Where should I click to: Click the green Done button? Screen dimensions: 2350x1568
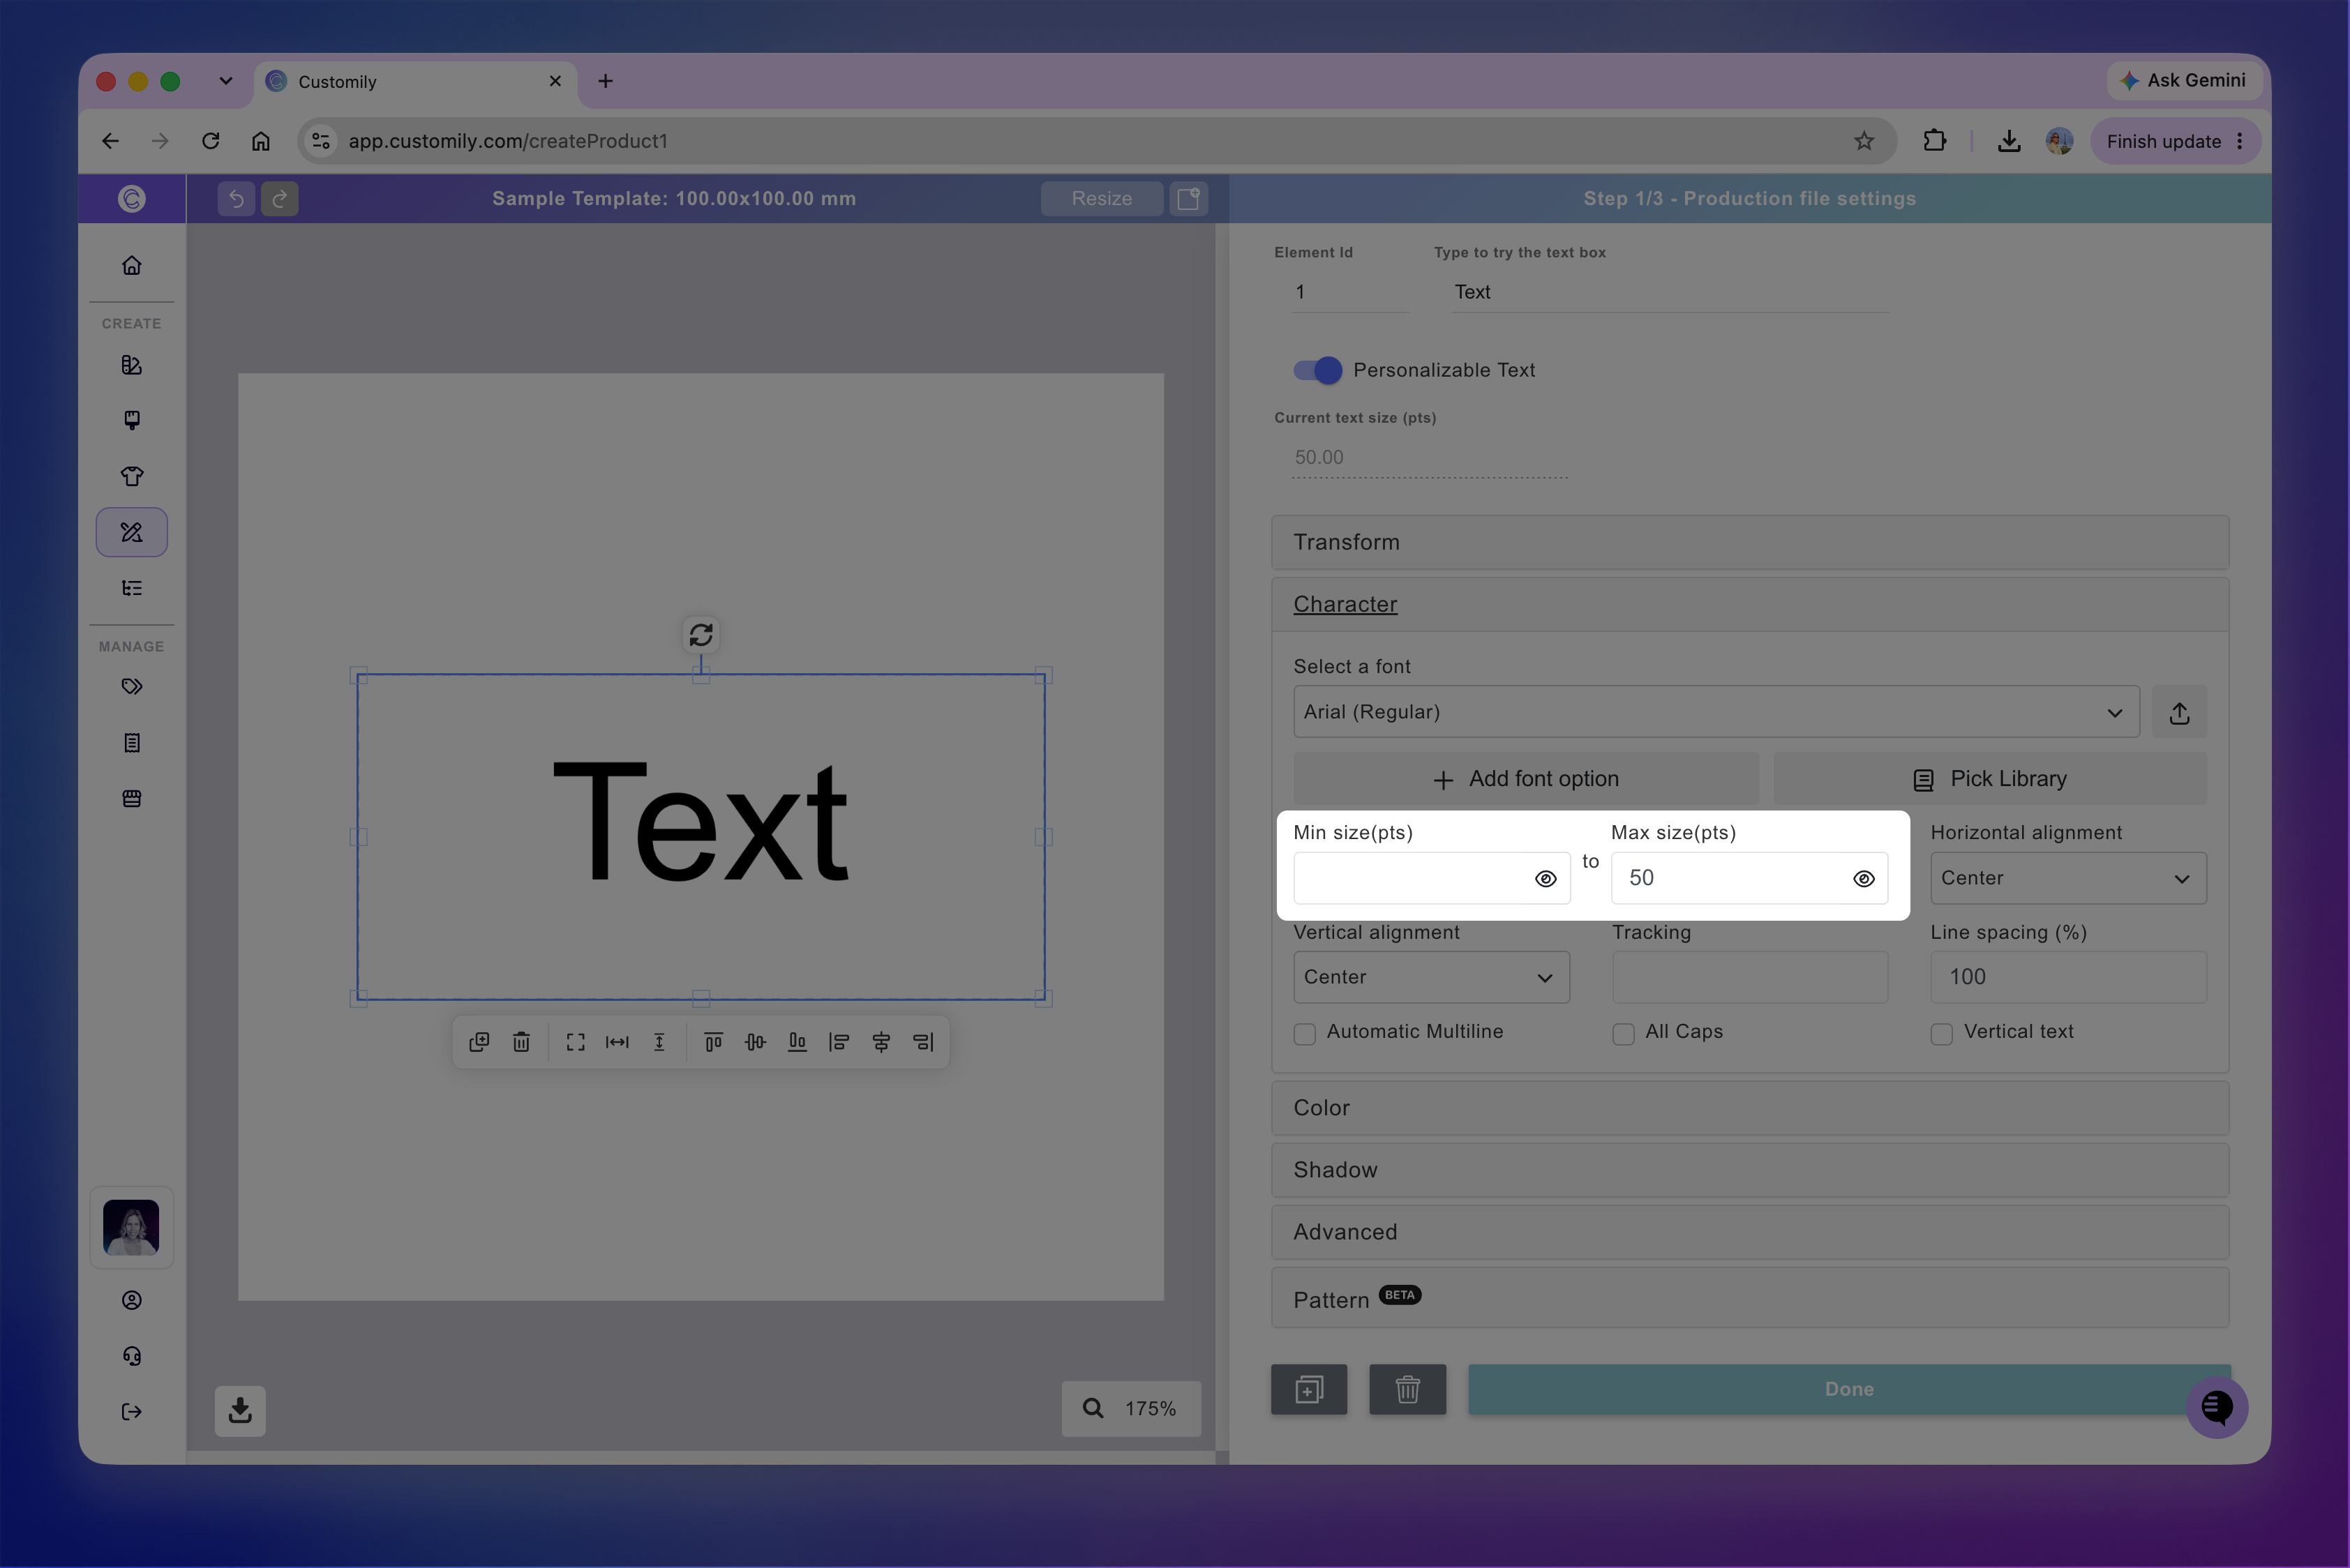(1849, 1389)
